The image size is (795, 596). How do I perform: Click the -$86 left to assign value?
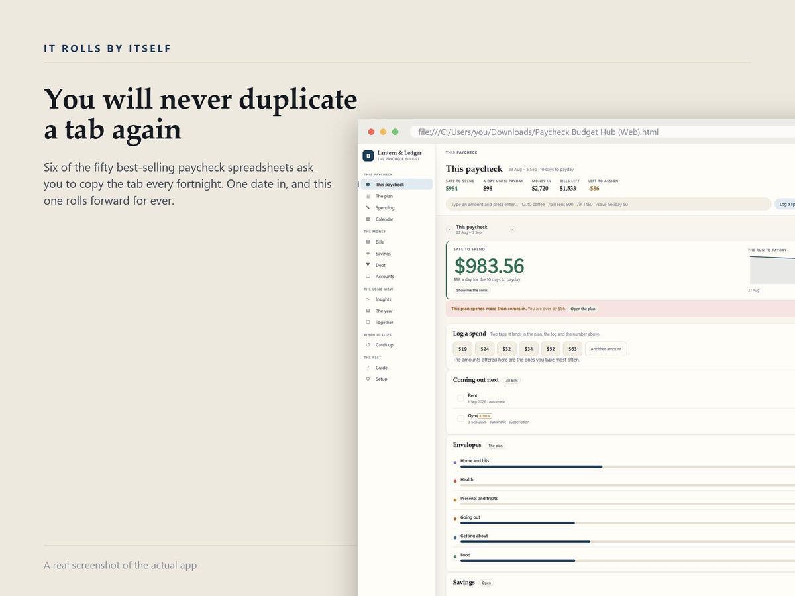pyautogui.click(x=594, y=189)
